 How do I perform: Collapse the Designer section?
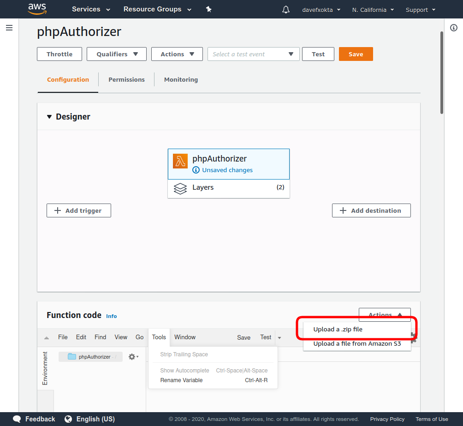click(x=49, y=117)
